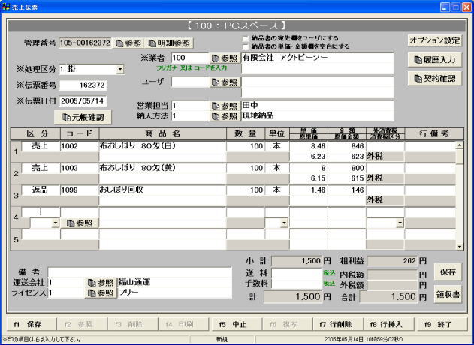Click cost amount 623
Screen dimensions: 474x345
coord(347,157)
